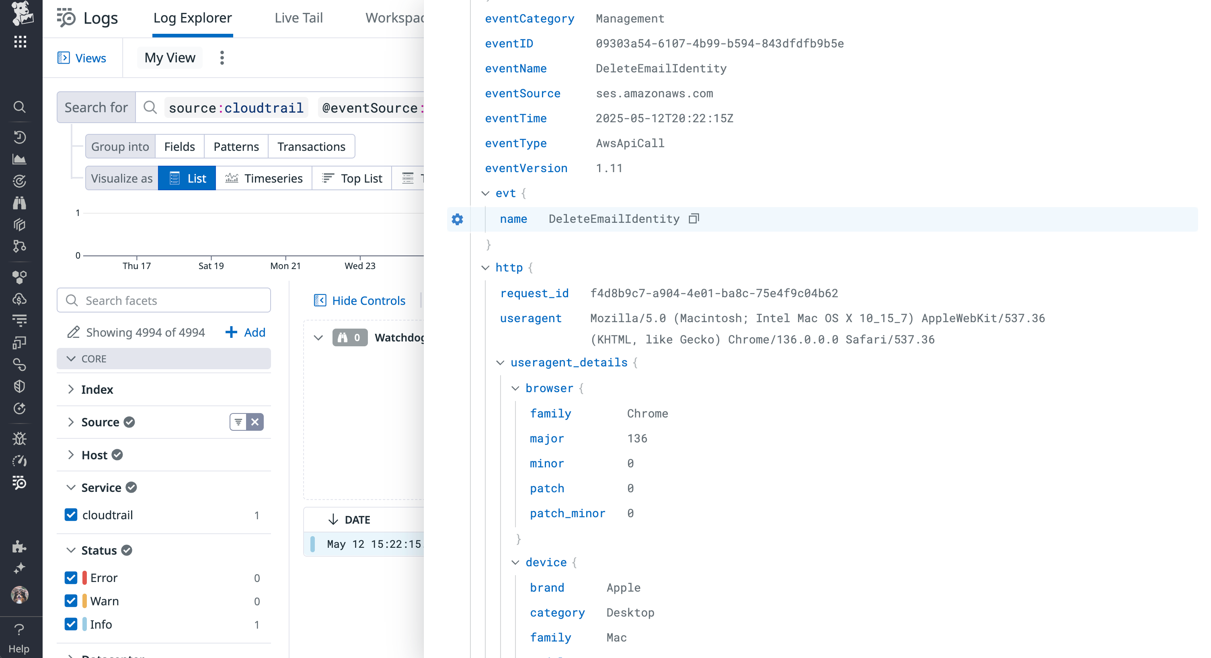Toggle the Warn status checkbox off
The image size is (1211, 658).
[x=71, y=600]
